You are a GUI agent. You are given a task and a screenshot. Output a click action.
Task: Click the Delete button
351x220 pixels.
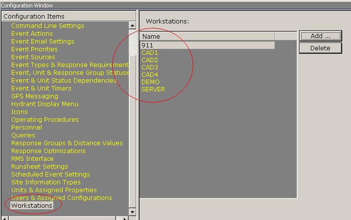click(320, 48)
